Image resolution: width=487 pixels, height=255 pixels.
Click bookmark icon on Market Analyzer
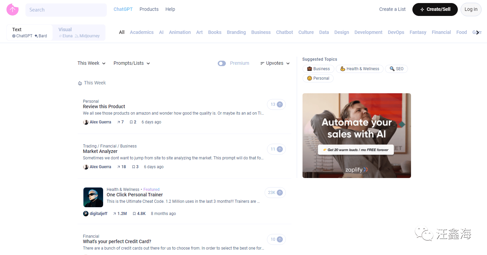[x=134, y=167]
